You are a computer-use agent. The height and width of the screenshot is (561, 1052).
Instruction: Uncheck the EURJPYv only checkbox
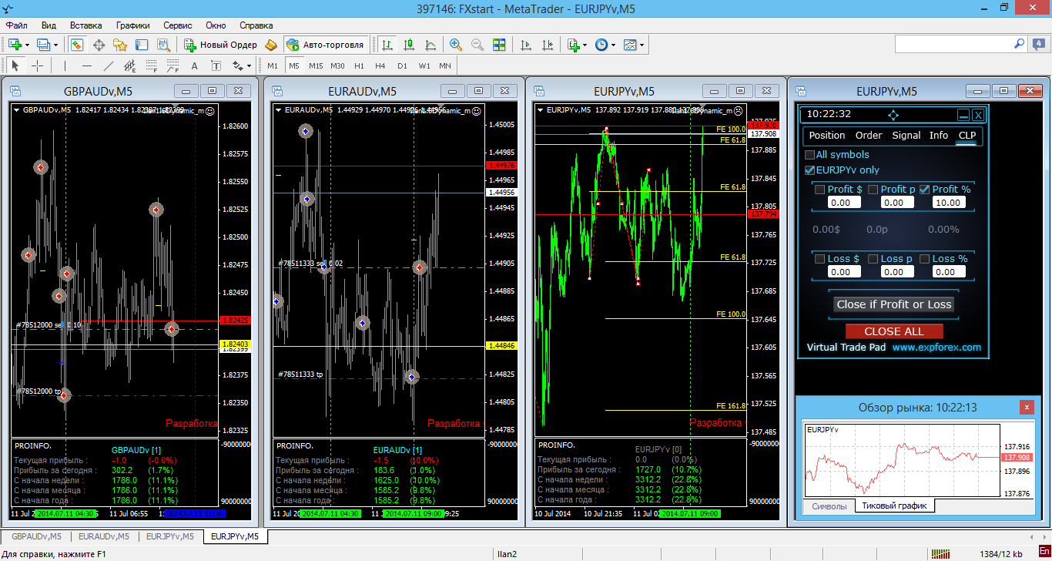coord(809,170)
